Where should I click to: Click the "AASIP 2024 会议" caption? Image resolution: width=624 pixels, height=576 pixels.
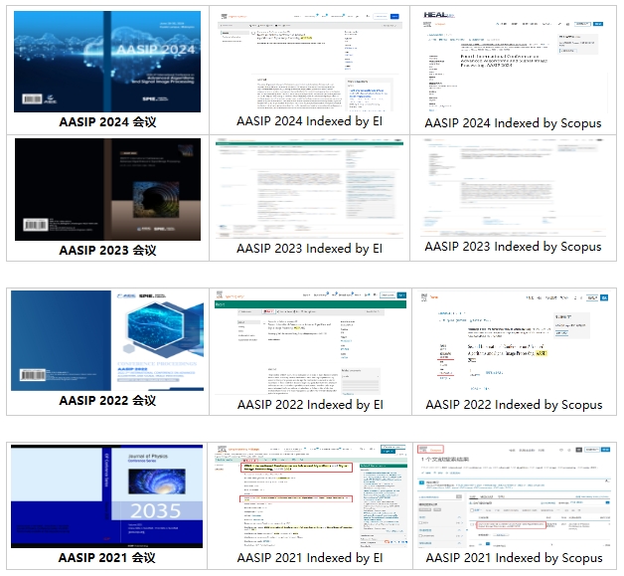coord(107,122)
